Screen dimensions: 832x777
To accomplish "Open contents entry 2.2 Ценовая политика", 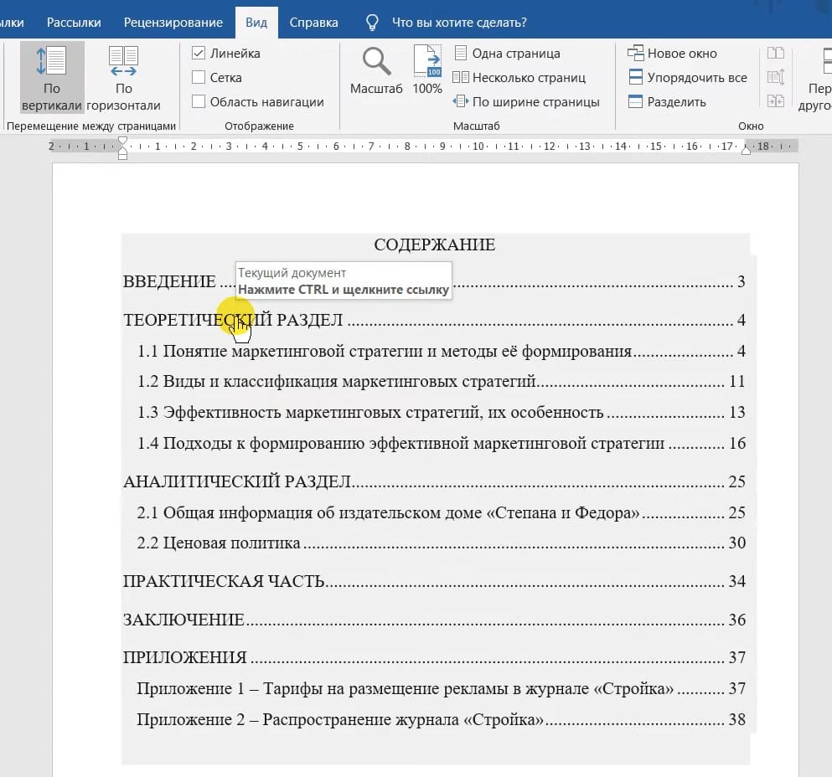I will (x=441, y=543).
